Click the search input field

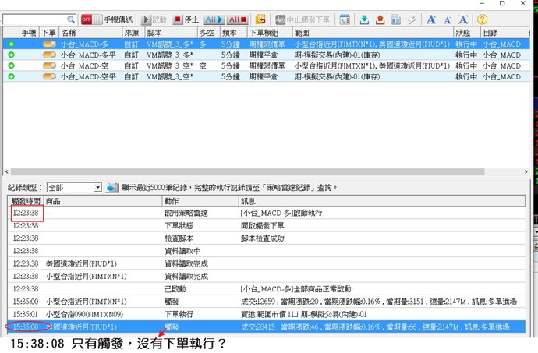(35, 19)
